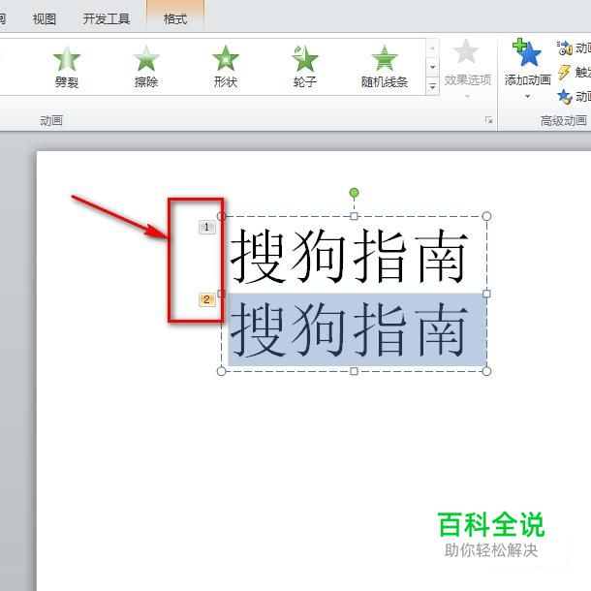
Task: Switch to the 视图 tab
Action: 45,18
